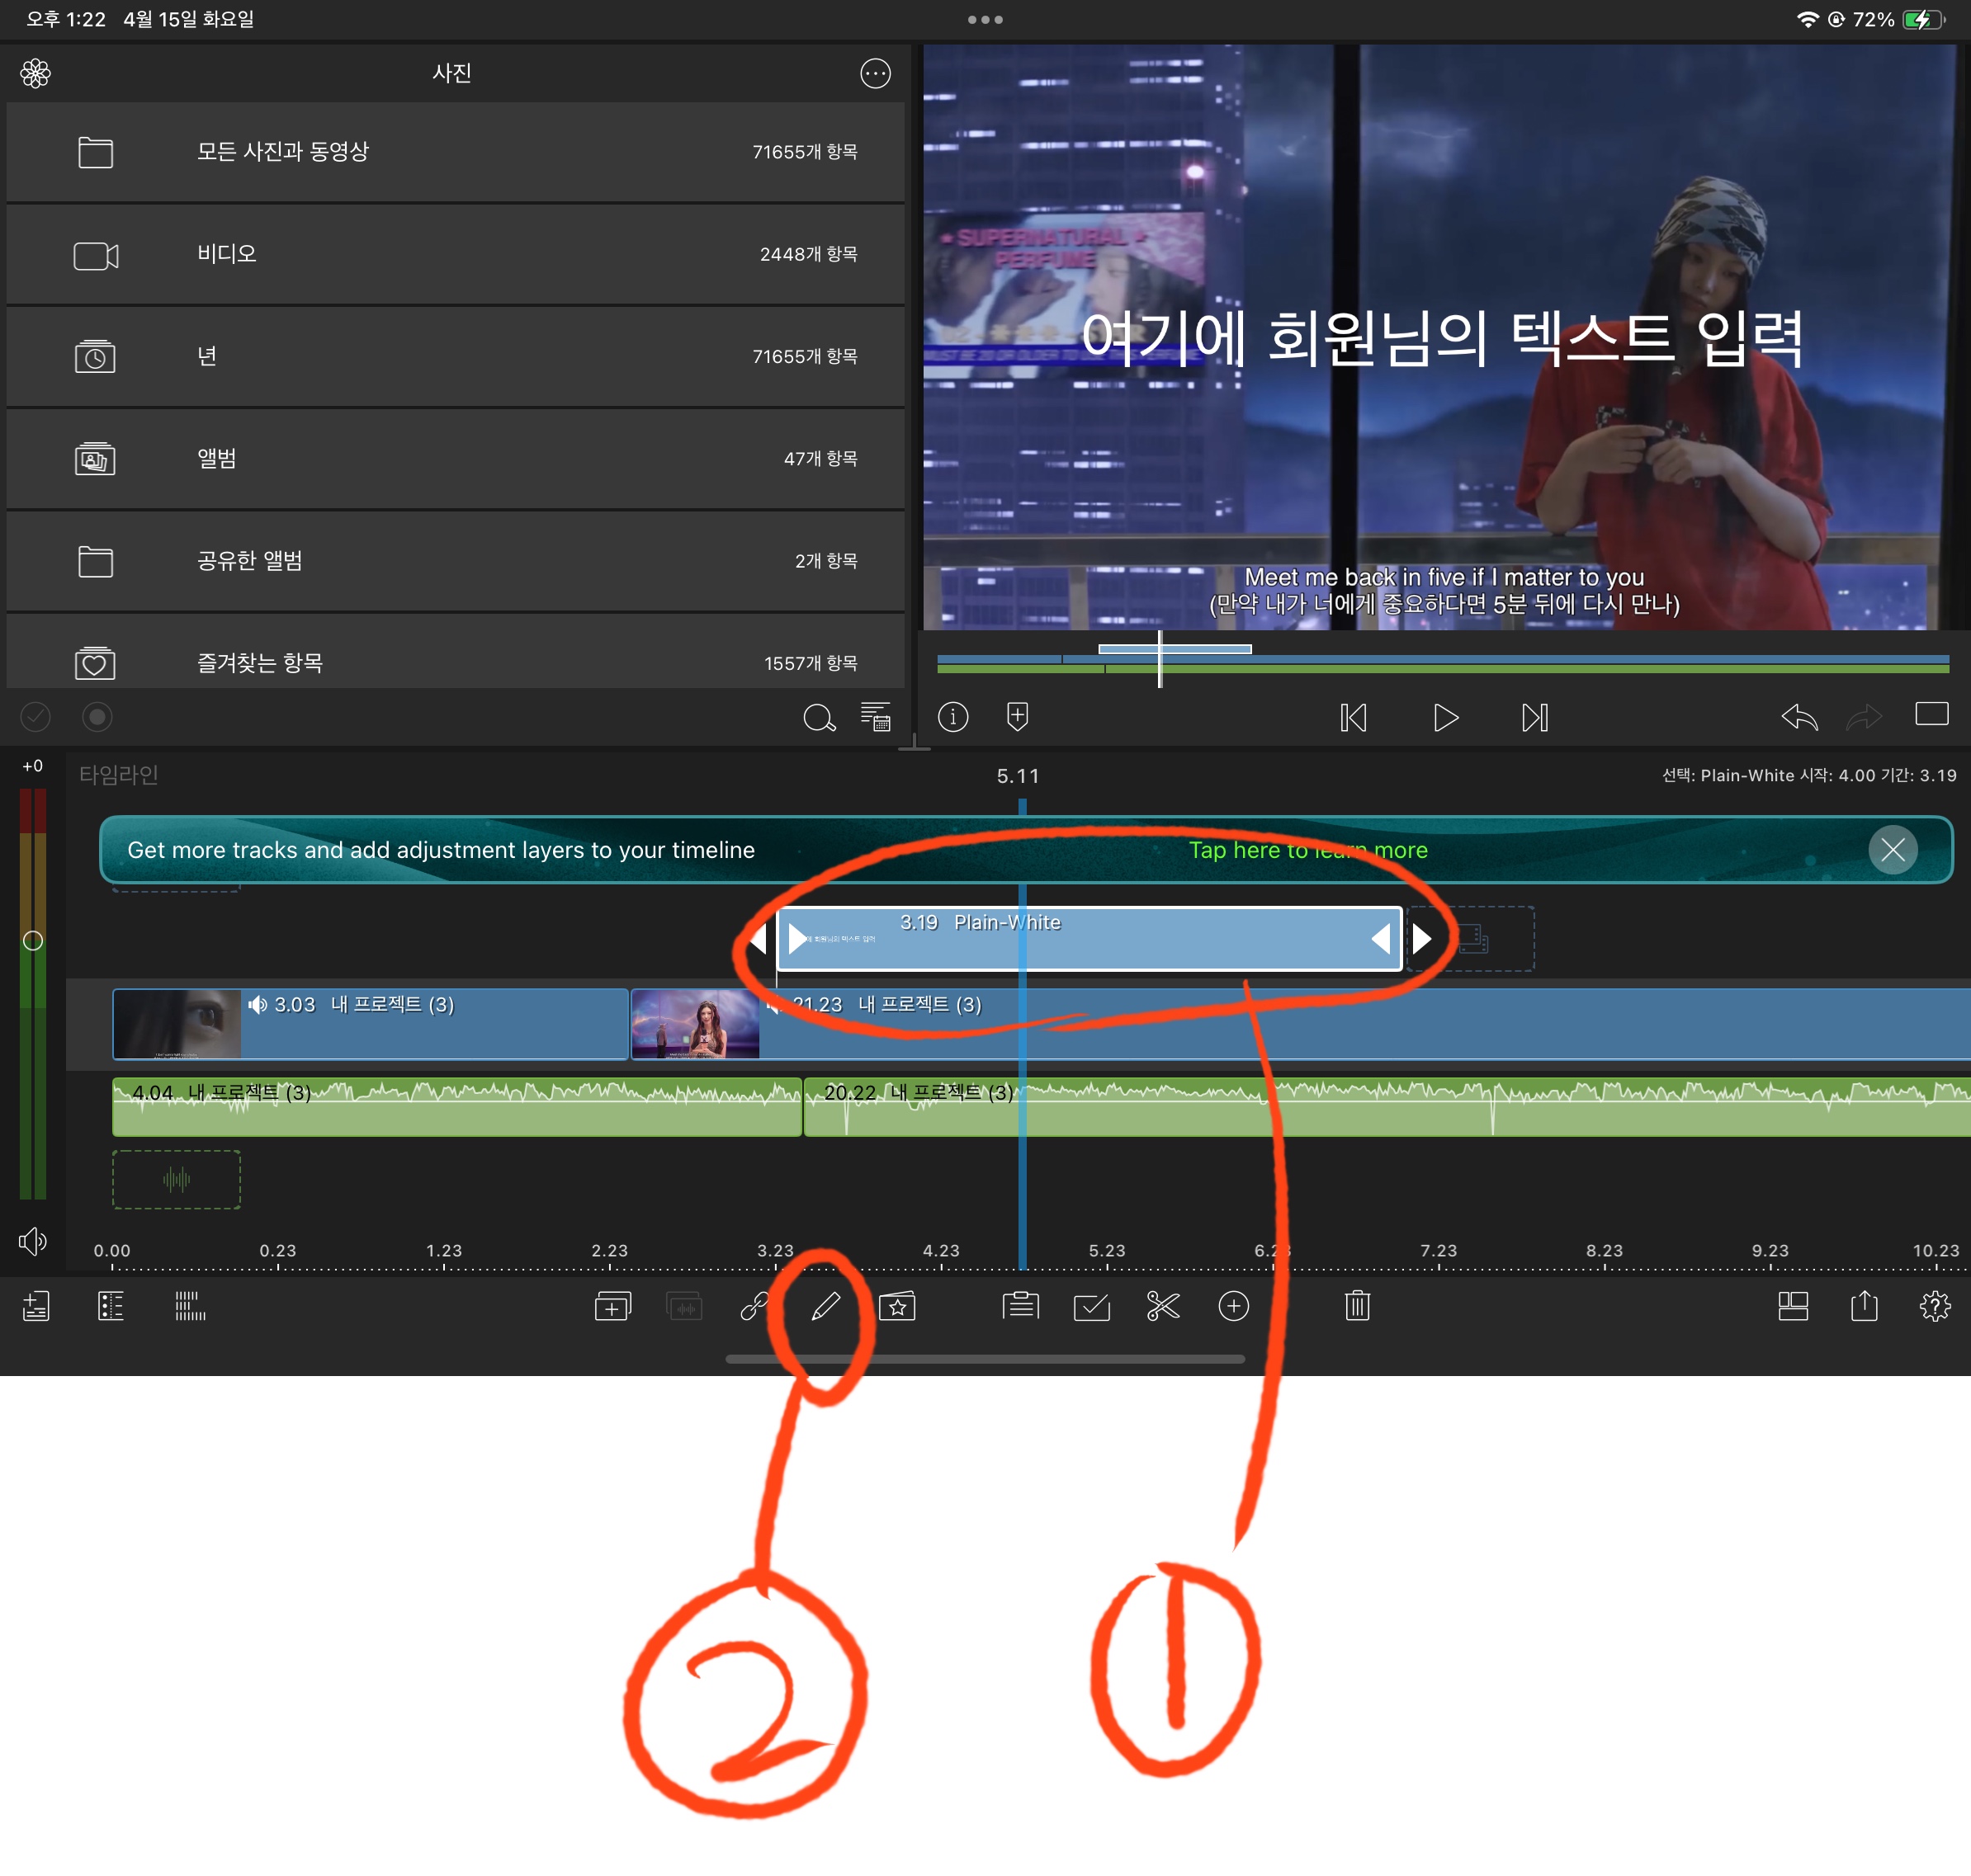
Task: Redo the last undone action
Action: [x=1863, y=717]
